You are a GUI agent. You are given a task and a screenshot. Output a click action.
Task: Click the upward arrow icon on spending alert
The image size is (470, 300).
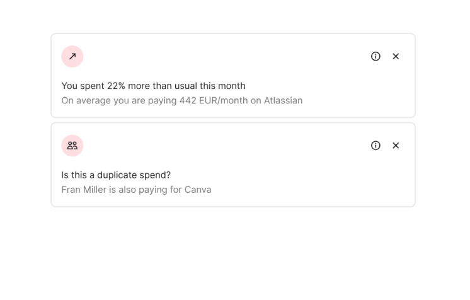[x=72, y=56]
